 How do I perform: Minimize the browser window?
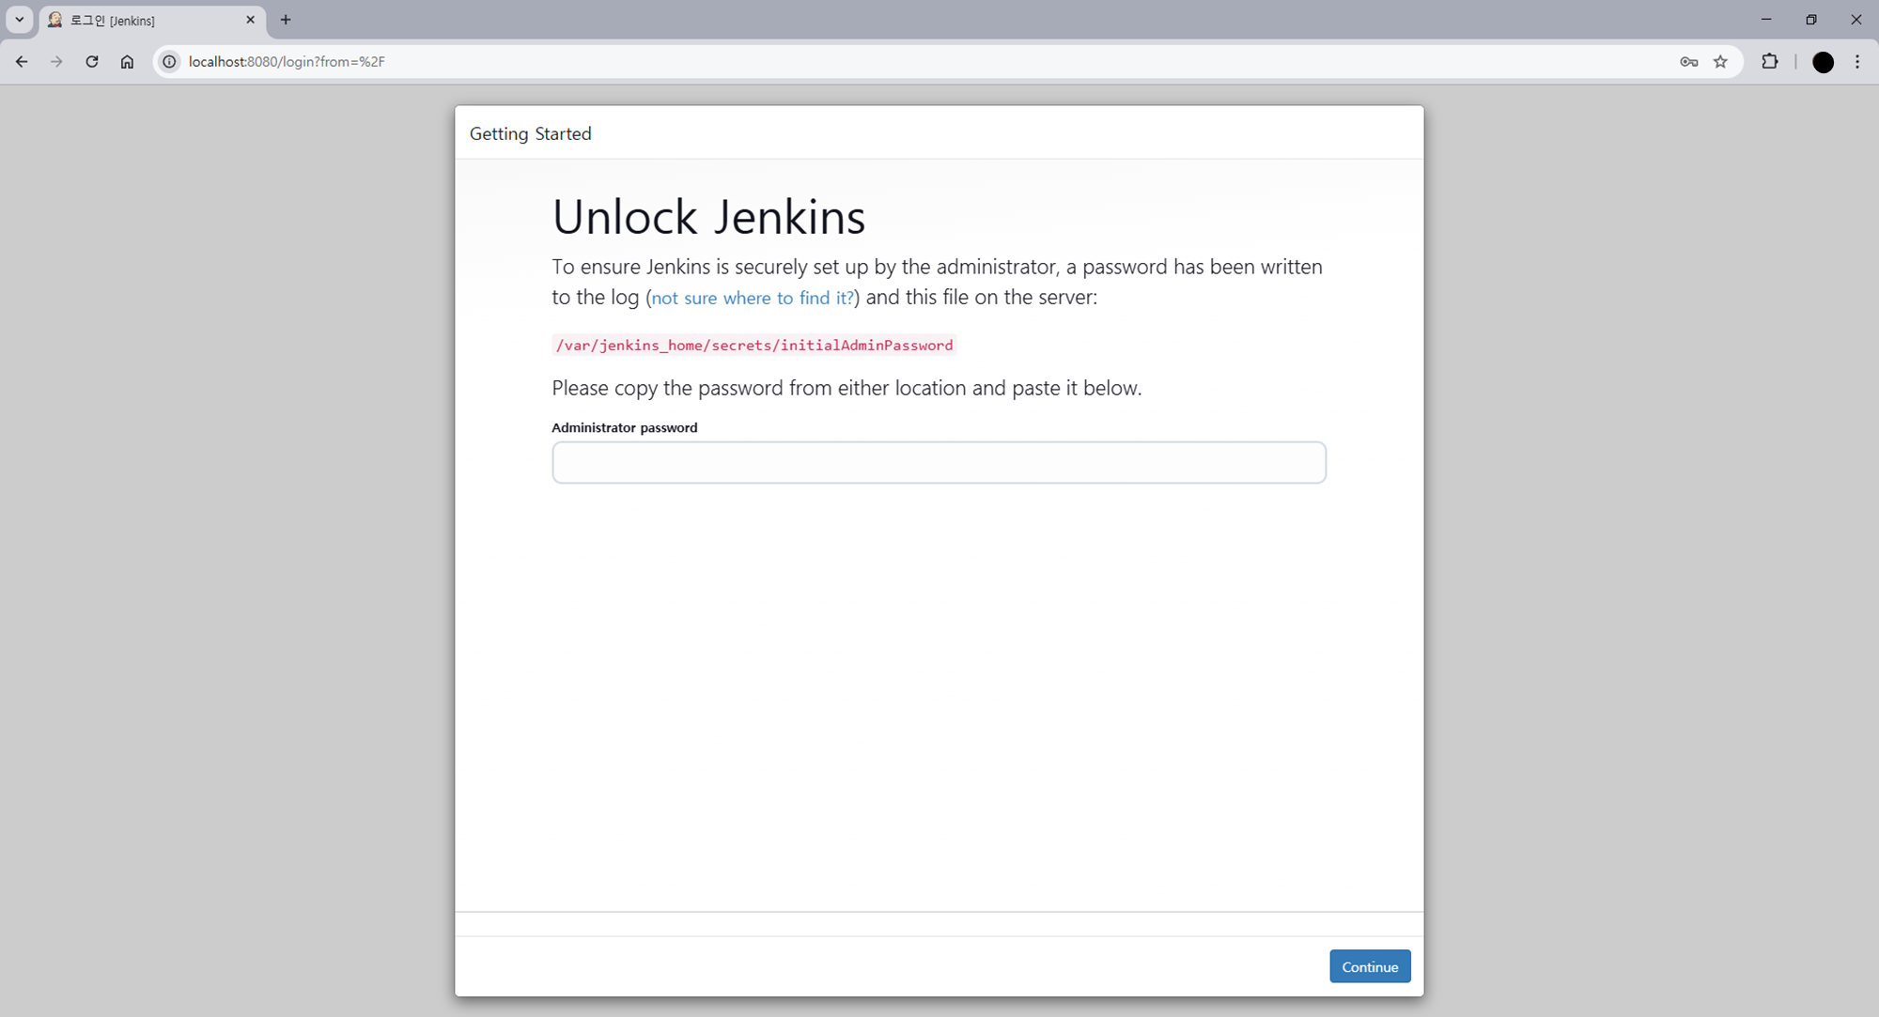point(1766,20)
